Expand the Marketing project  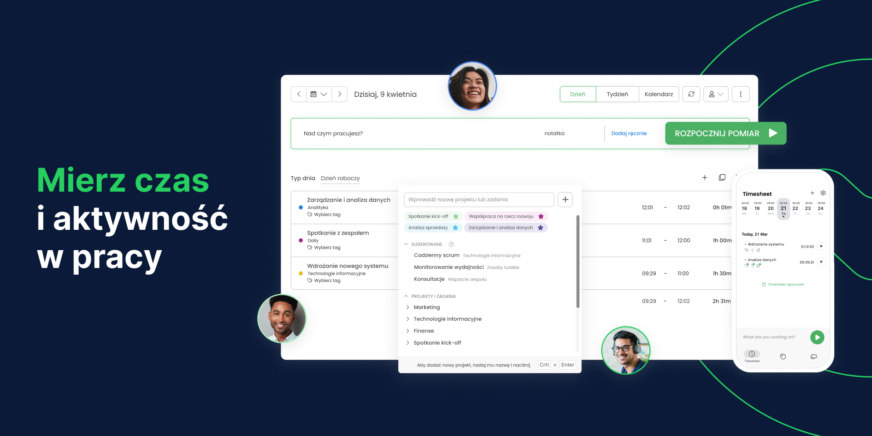pos(408,307)
